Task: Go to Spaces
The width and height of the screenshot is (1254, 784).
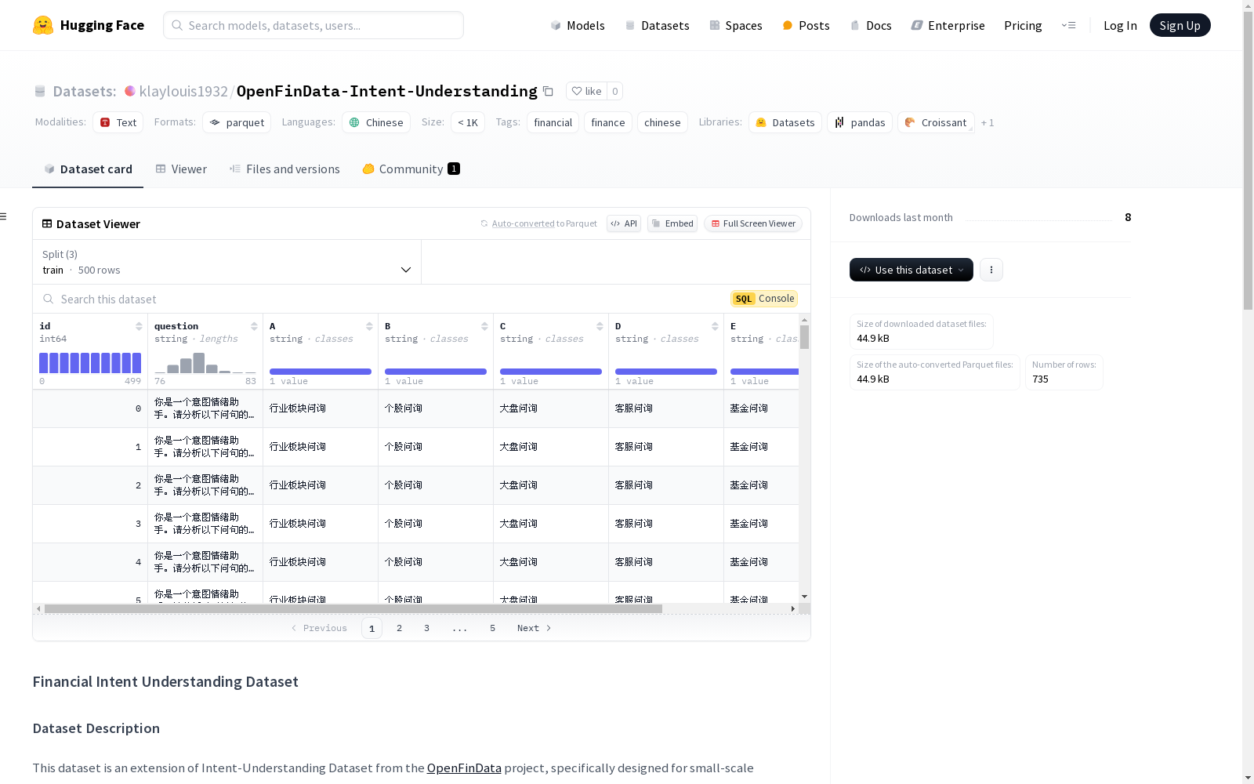Action: coord(736,25)
